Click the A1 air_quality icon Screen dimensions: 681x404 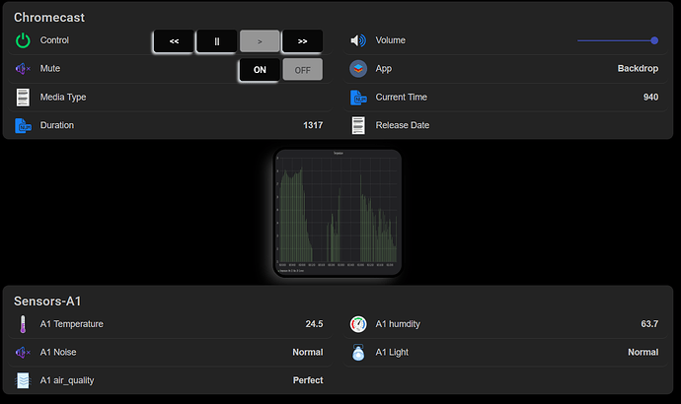pos(23,380)
